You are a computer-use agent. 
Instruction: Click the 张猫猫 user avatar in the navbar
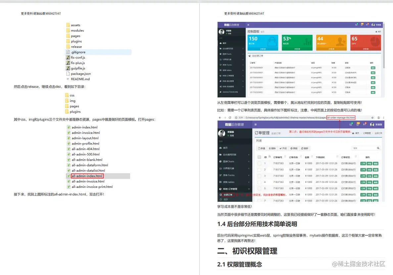(x=373, y=25)
